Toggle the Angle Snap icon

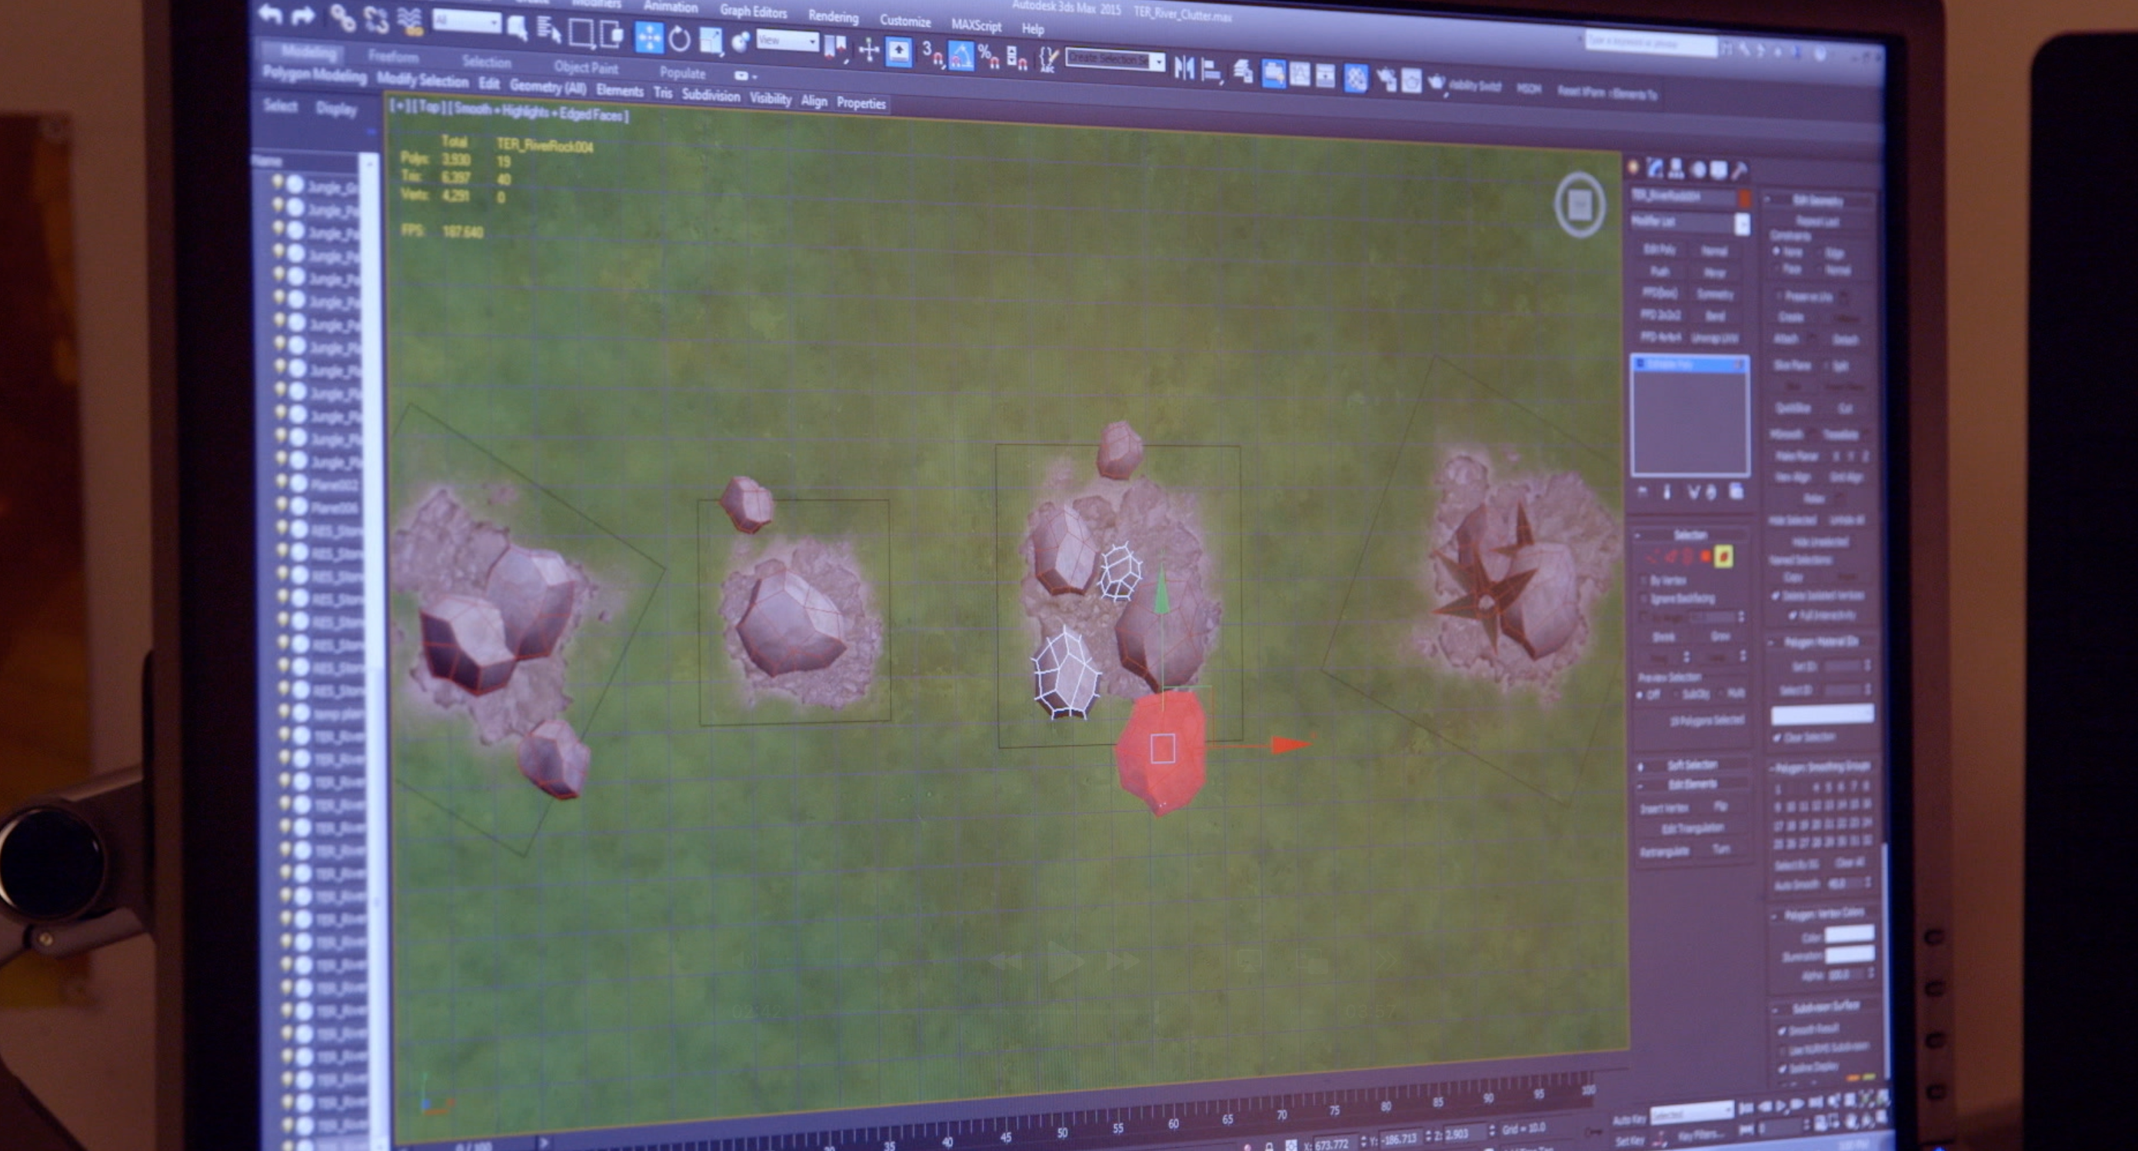tap(961, 55)
